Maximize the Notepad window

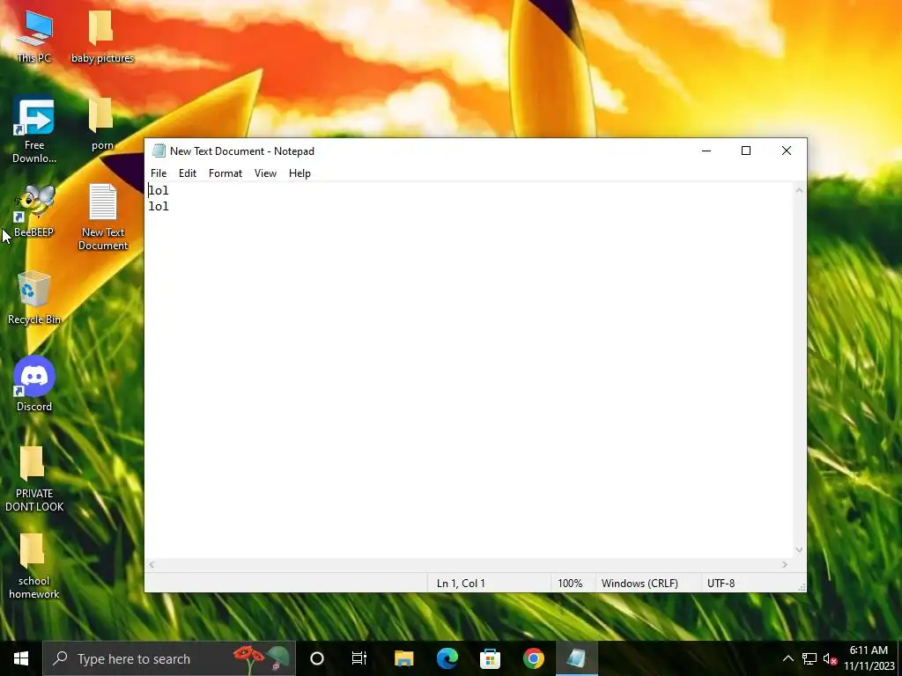pyautogui.click(x=746, y=151)
